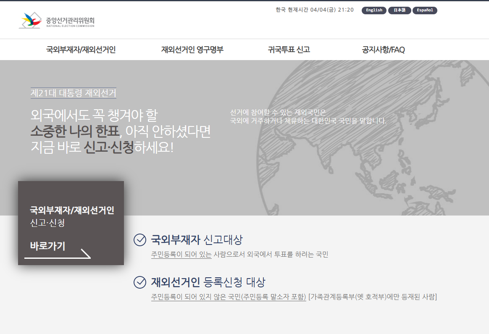The height and width of the screenshot is (334, 489).
Task: Click the check icon beside 국외부재자 신고대상
Action: (140, 240)
